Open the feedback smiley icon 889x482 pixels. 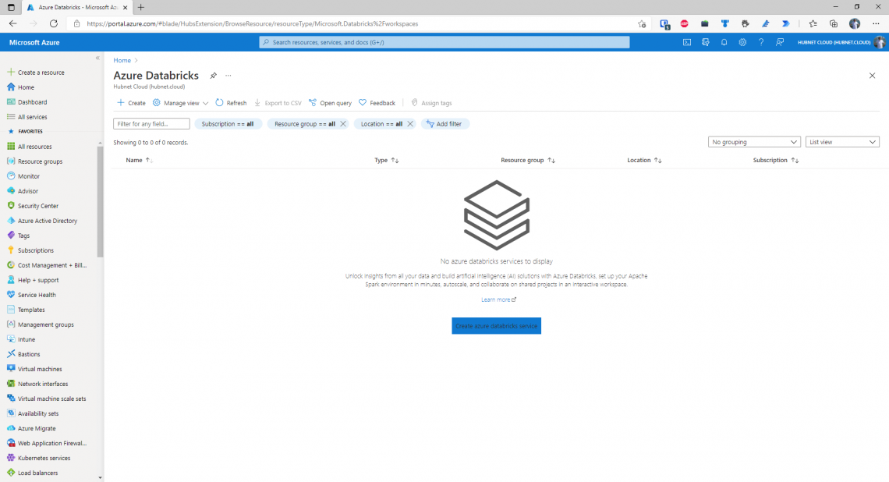point(780,42)
